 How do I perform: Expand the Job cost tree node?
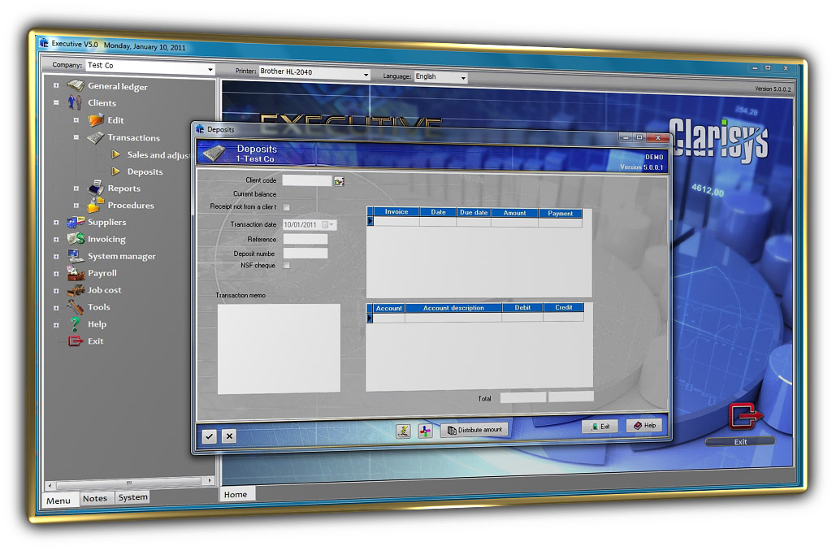[56, 290]
